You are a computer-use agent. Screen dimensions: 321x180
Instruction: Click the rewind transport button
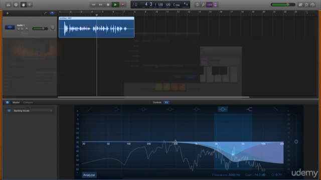93,4
